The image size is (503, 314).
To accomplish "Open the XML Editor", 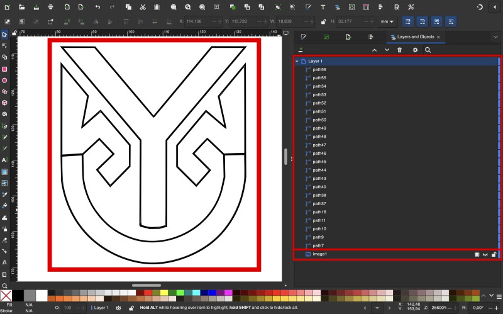I will pos(351,7).
